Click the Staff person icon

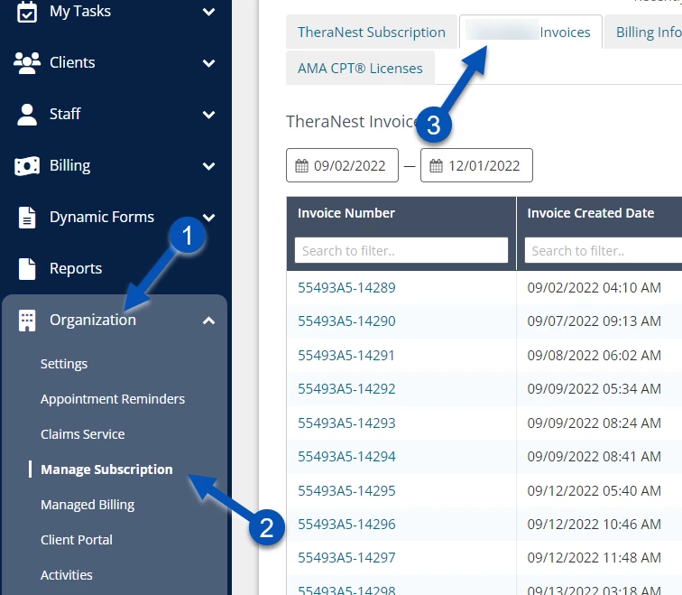coord(27,115)
